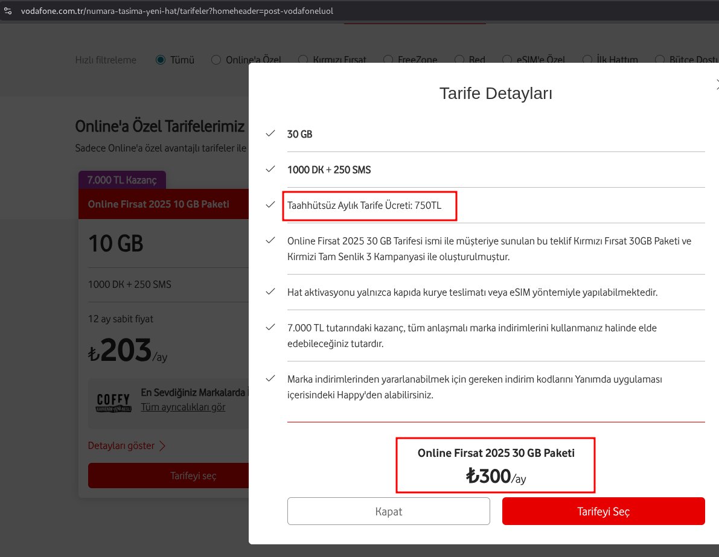Click the Hızlı filtreleme label

coord(106,60)
